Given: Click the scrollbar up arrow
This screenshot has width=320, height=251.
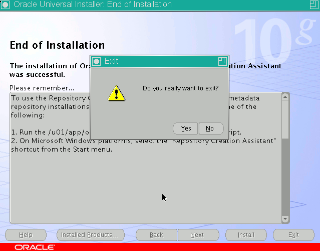Looking at the screenshot, I should pyautogui.click(x=285, y=97).
